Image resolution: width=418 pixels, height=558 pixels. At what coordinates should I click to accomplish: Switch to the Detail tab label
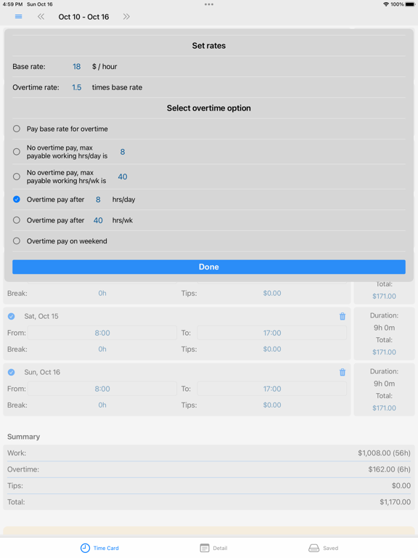220,548
